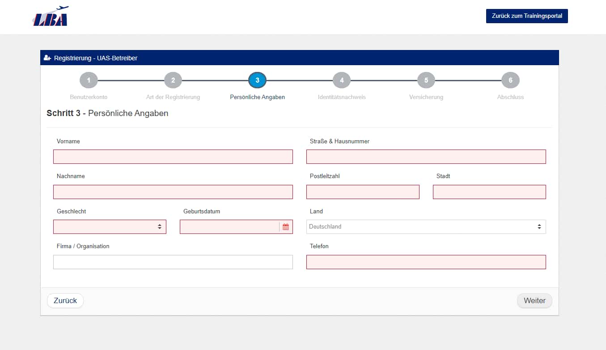Proceed with the Weiter button
606x350 pixels.
pos(534,300)
